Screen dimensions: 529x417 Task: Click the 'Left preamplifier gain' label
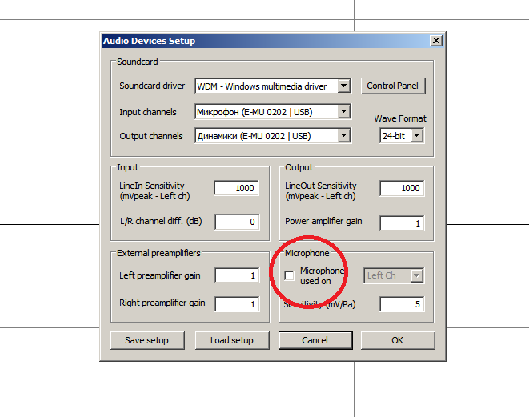point(160,275)
